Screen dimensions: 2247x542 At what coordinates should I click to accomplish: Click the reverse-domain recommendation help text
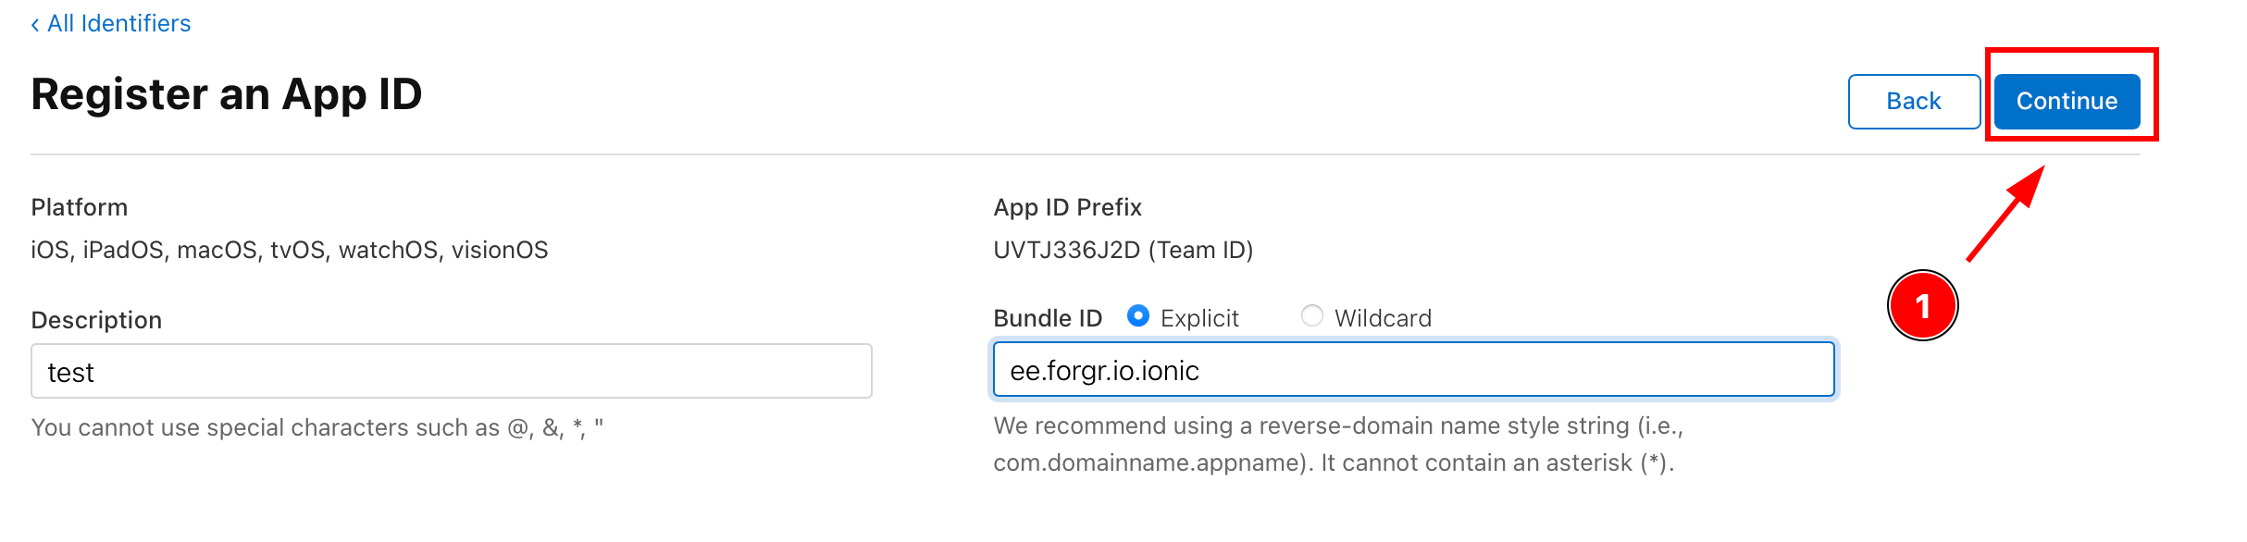(1337, 444)
